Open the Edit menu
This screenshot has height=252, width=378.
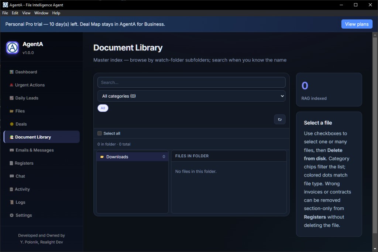pos(15,13)
